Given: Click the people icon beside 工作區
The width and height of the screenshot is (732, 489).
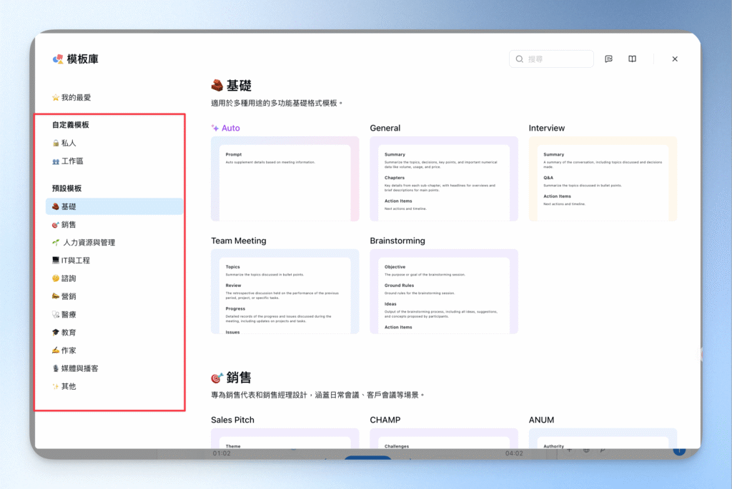Looking at the screenshot, I should click(x=56, y=161).
